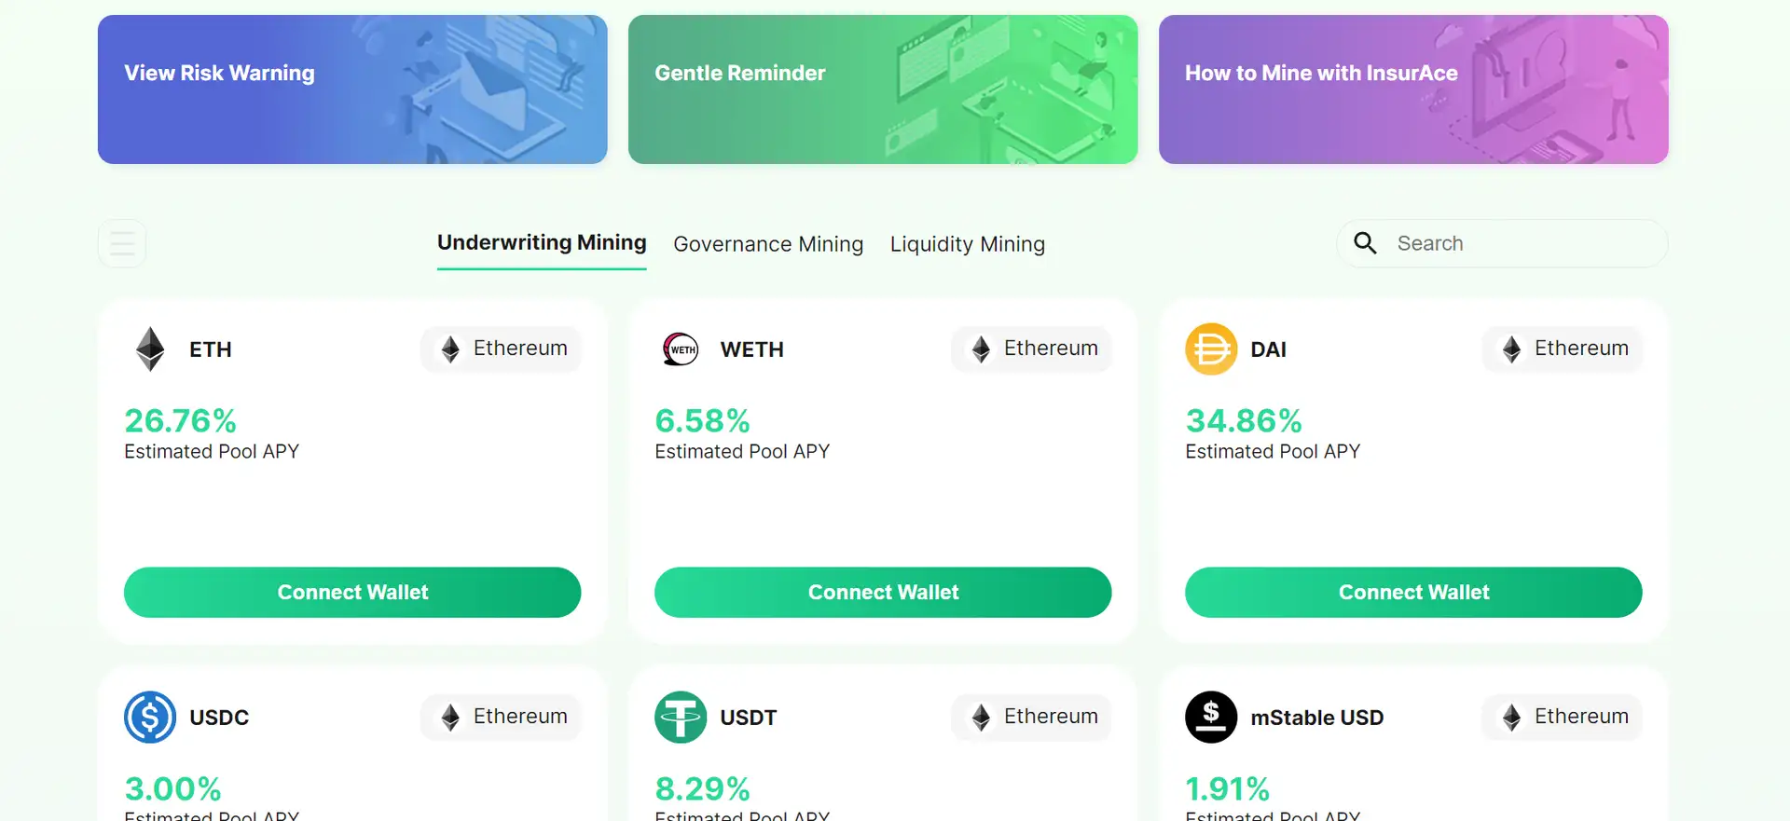Open the View Risk Warning banner
Screen dimensions: 1790x821
tap(352, 89)
